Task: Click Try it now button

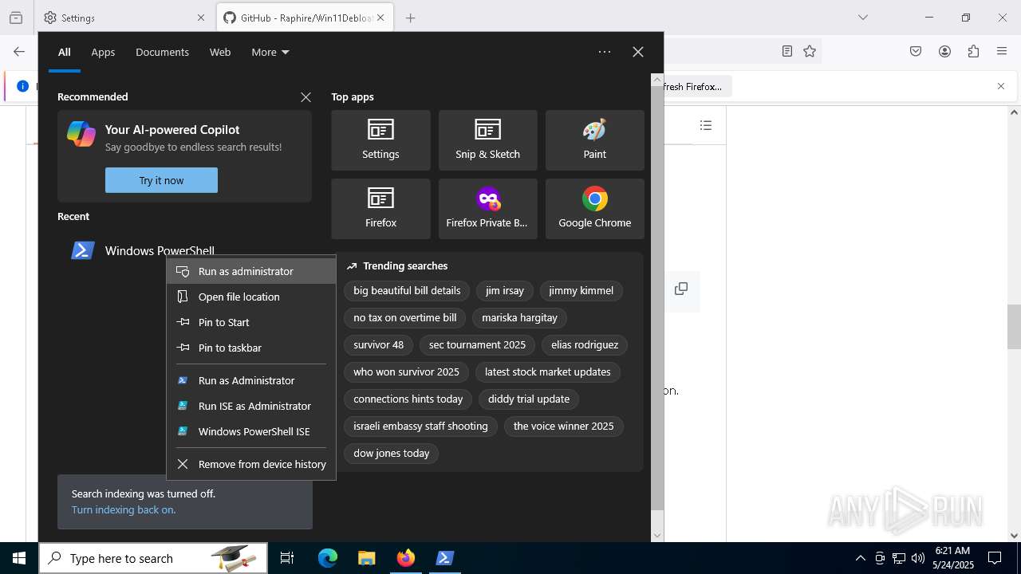Action: pos(161,180)
